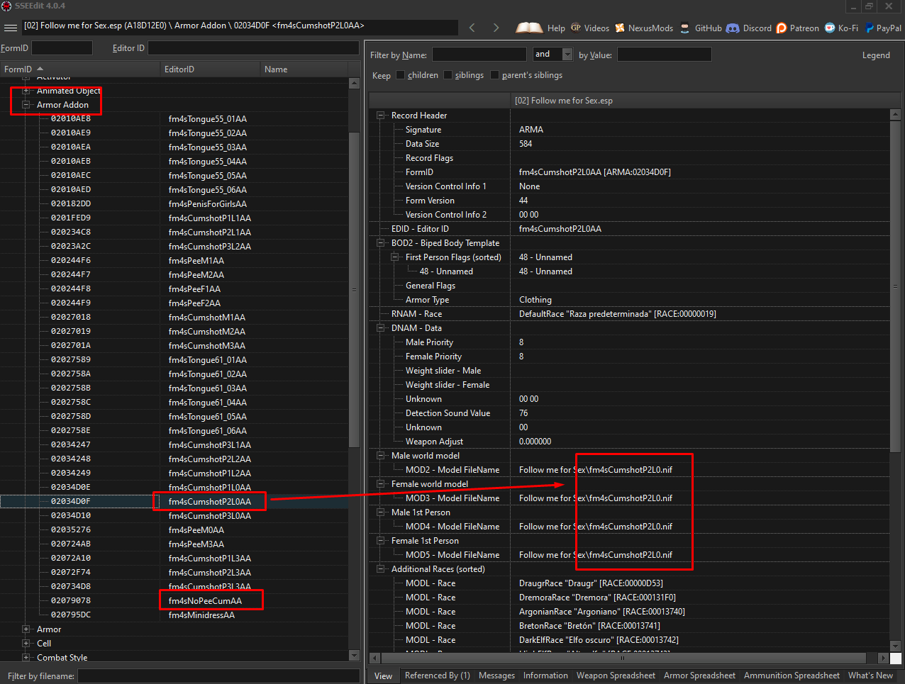Collapse BOD2 - Biped Body Template section
The image size is (905, 684).
pyautogui.click(x=381, y=243)
